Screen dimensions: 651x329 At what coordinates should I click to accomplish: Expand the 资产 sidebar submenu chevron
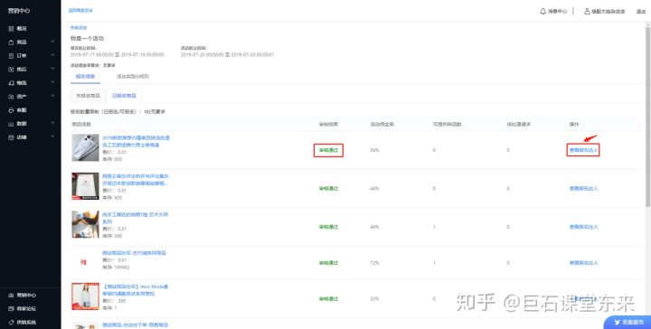(x=52, y=96)
